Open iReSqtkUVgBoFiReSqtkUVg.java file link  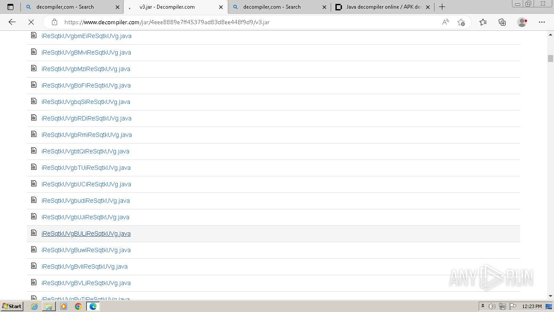point(86,85)
